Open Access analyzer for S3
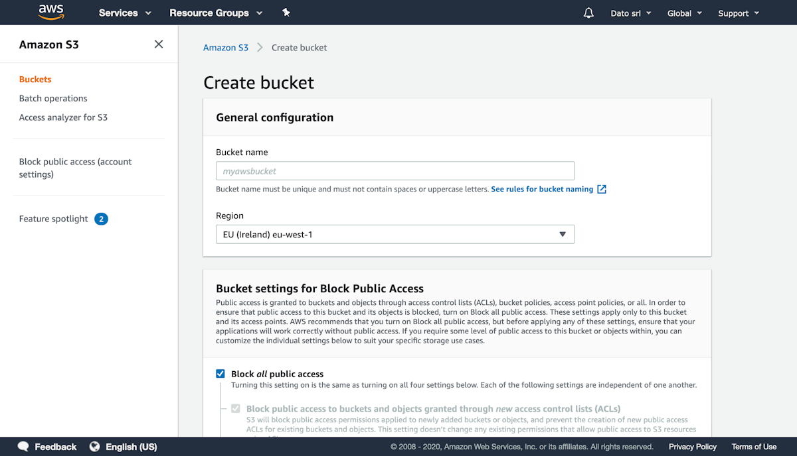The image size is (797, 456). tap(63, 117)
